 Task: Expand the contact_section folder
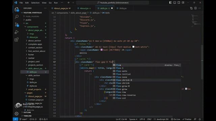[35, 48]
